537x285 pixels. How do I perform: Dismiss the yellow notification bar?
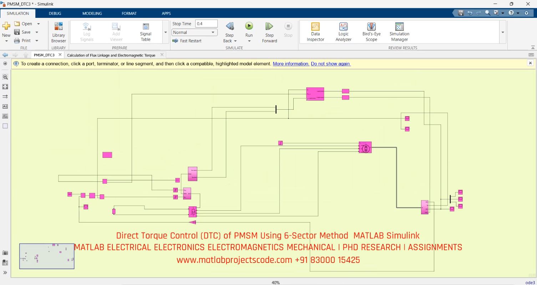coord(530,63)
